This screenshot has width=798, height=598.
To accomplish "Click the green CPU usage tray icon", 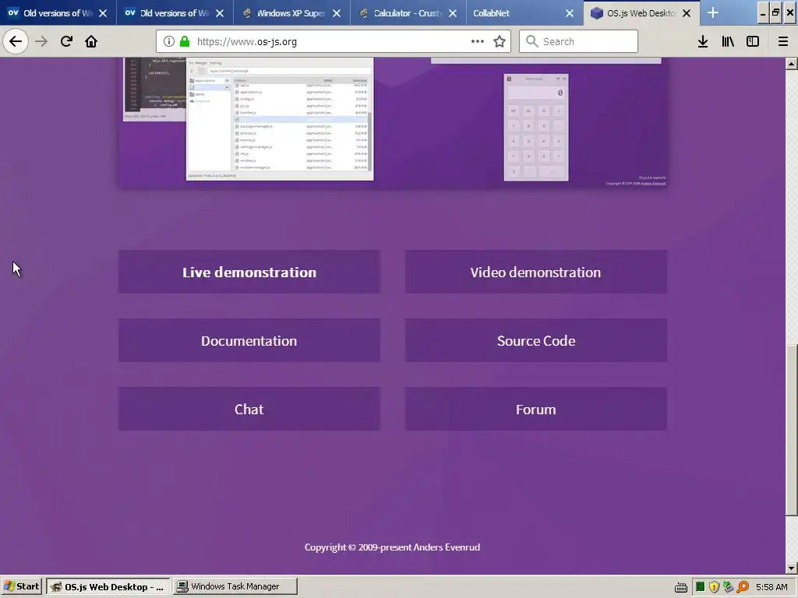I will (x=701, y=587).
